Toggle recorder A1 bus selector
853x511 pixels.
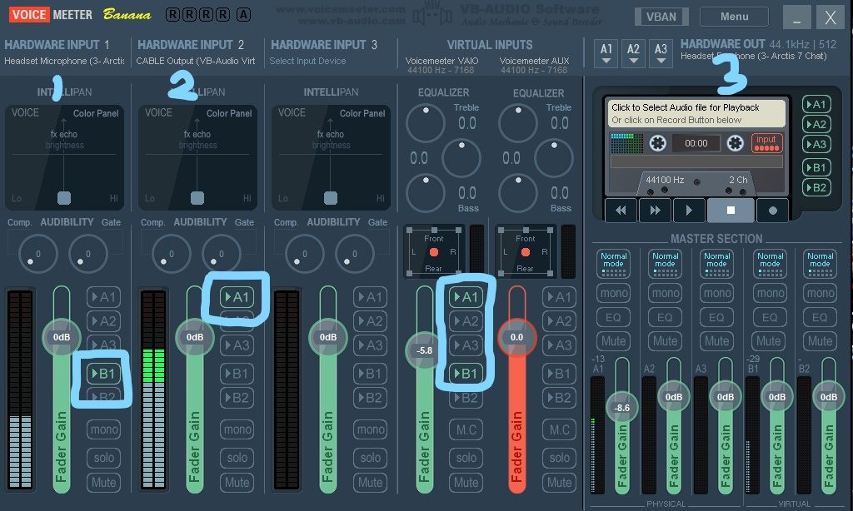[816, 104]
